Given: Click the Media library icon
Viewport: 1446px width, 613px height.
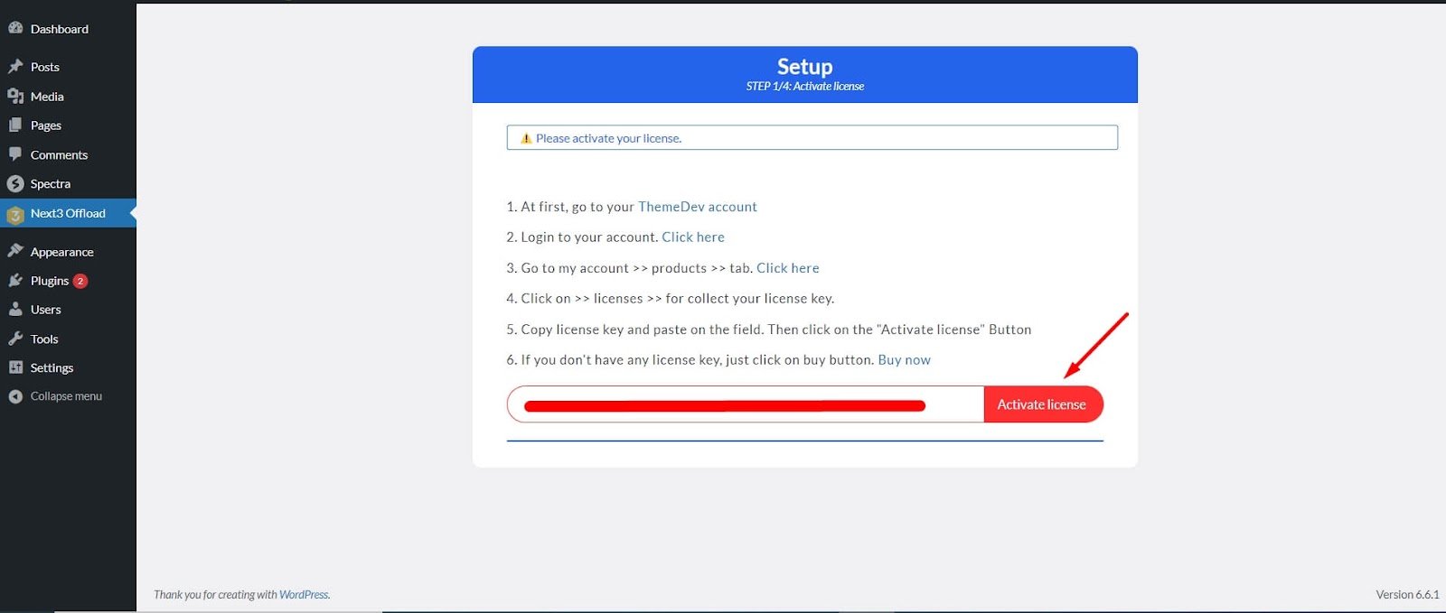Looking at the screenshot, I should pyautogui.click(x=15, y=96).
